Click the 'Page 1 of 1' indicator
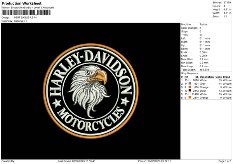Screen dimensions: 233x164 [225, 161]
